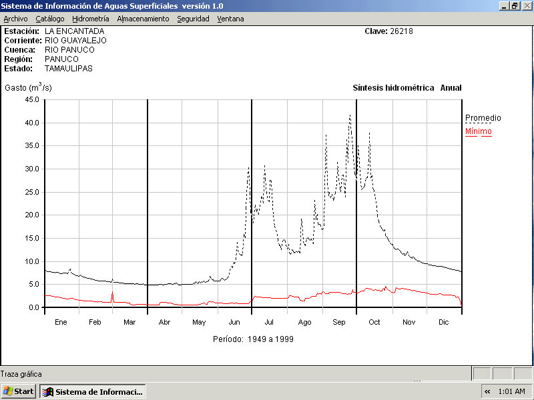This screenshot has height=400, width=534.
Task: Open the Seguridad menu
Action: (x=193, y=19)
